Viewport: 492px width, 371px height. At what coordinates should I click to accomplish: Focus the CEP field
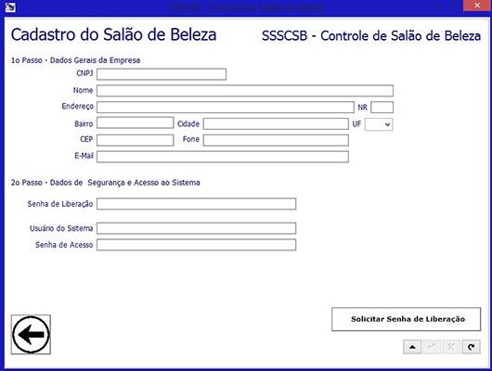pos(135,140)
